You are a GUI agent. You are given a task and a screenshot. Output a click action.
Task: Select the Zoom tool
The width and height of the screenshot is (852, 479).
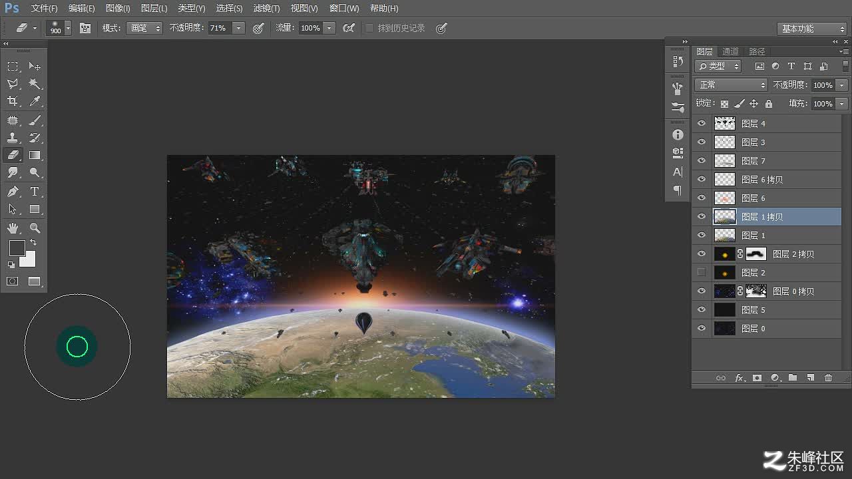pos(35,228)
